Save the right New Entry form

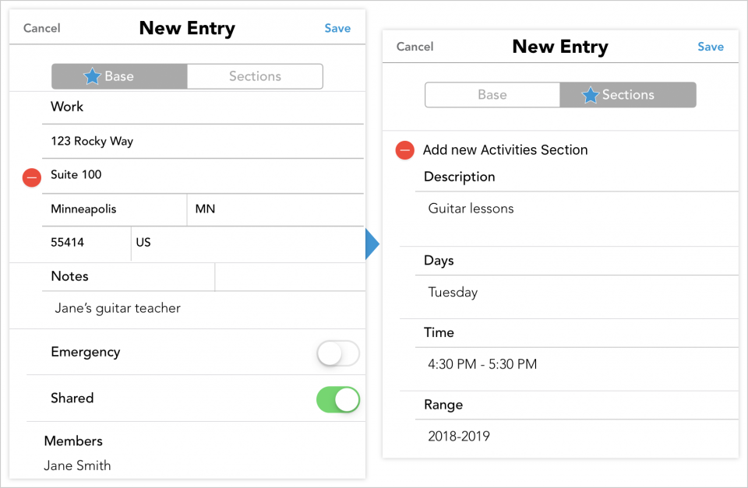(x=710, y=47)
